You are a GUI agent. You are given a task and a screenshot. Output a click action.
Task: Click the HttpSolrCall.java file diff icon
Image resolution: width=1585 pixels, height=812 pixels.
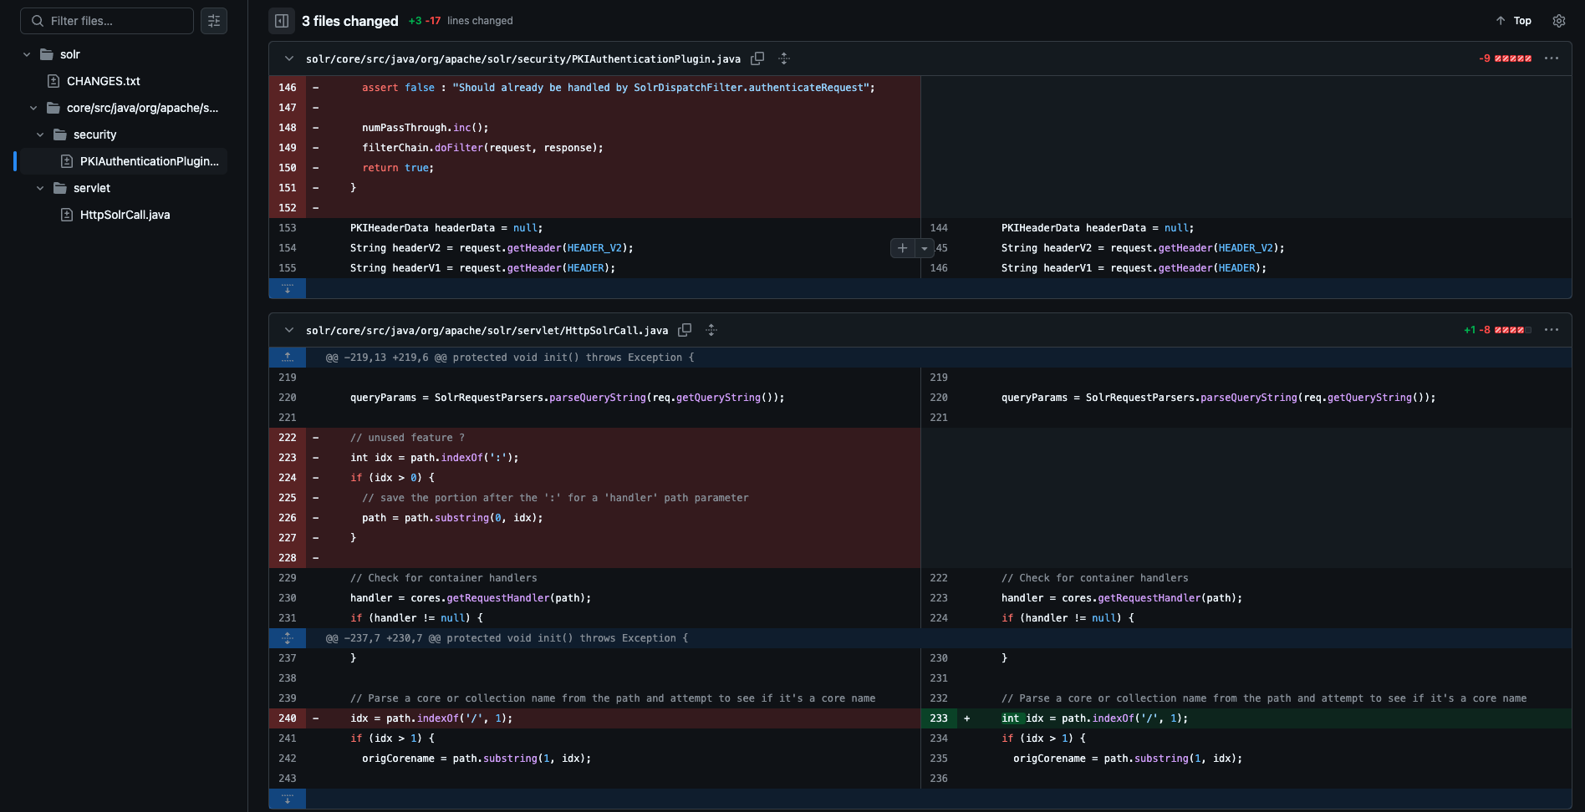pyautogui.click(x=67, y=215)
